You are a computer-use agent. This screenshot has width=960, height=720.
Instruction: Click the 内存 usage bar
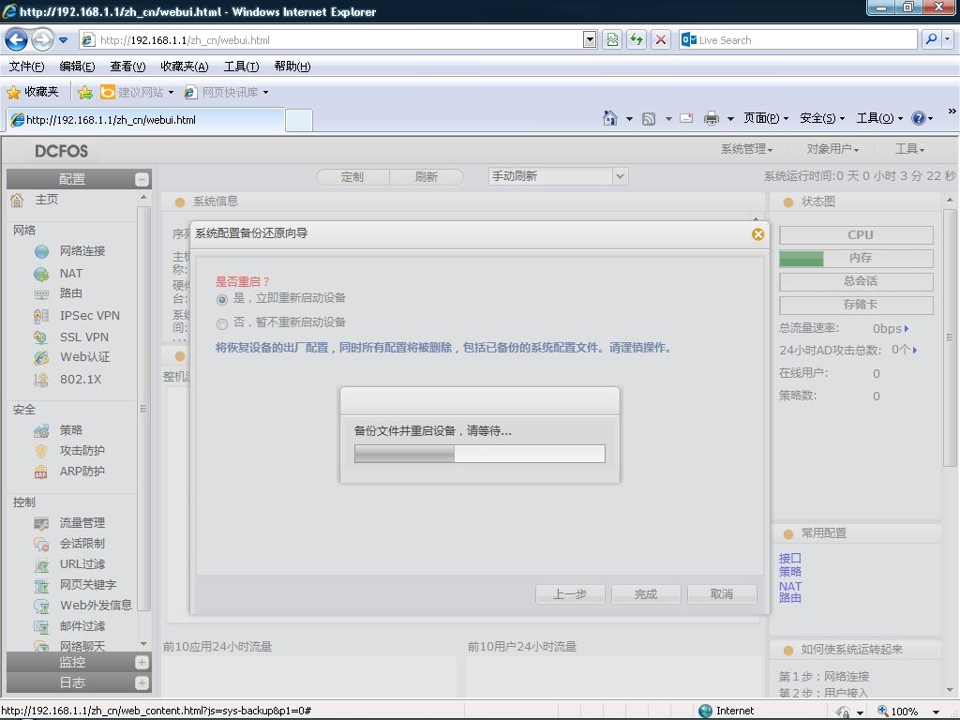(856, 258)
